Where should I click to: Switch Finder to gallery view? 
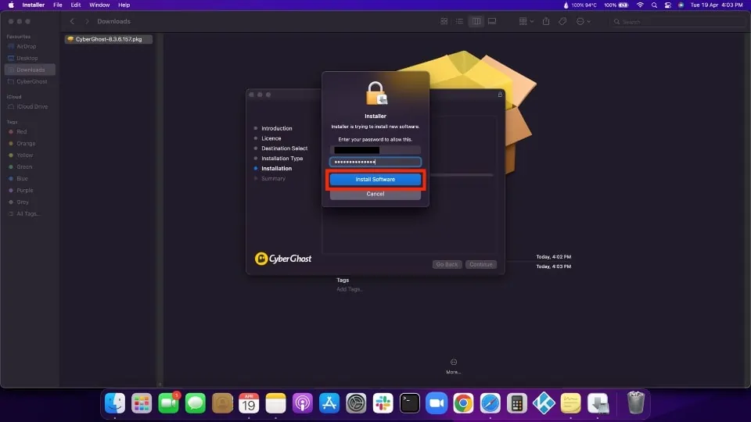(x=492, y=22)
